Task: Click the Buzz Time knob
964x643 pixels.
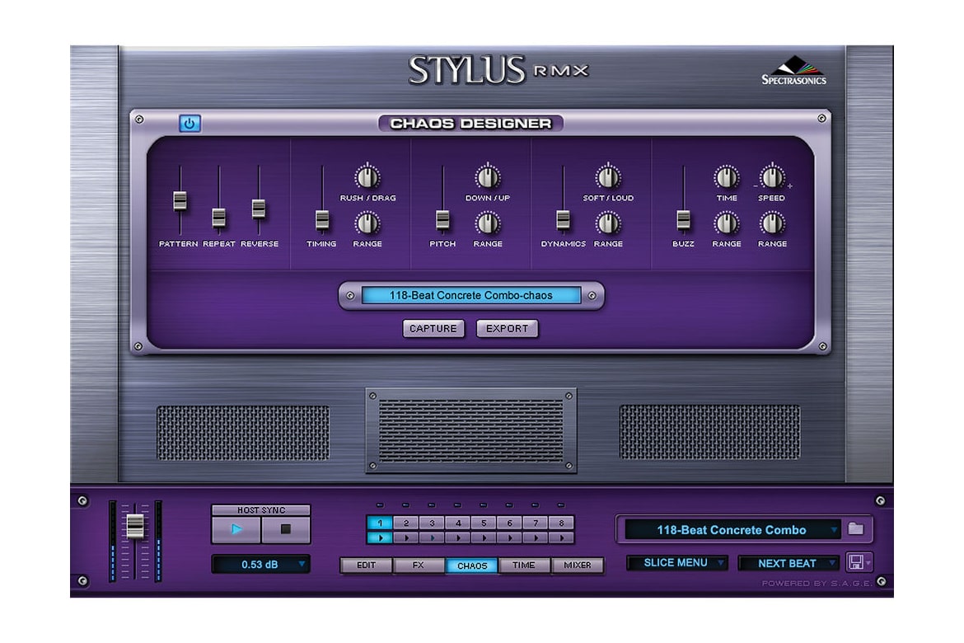Action: (x=726, y=177)
